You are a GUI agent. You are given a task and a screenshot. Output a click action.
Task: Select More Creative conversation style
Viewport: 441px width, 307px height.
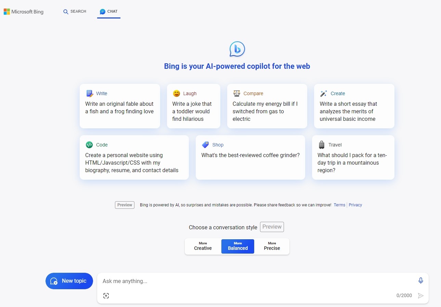click(x=203, y=246)
